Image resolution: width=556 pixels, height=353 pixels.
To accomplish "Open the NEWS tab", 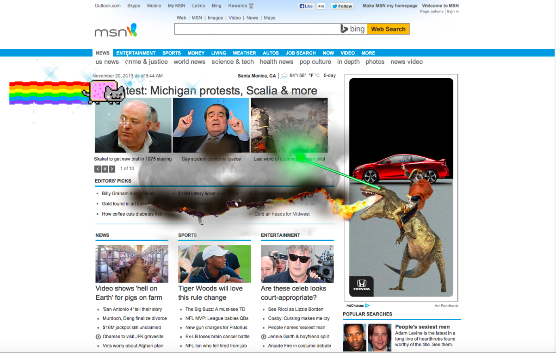I will [x=103, y=53].
